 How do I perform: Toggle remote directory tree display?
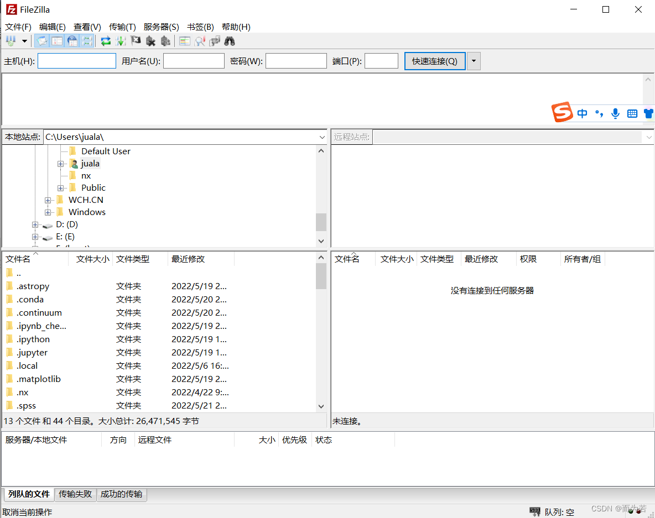click(72, 41)
